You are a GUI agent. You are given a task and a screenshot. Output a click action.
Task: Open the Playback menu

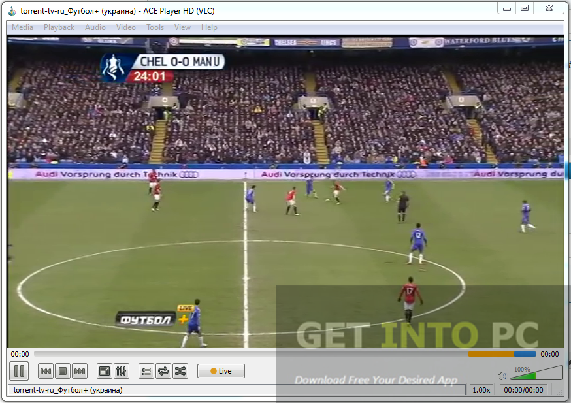(x=59, y=27)
